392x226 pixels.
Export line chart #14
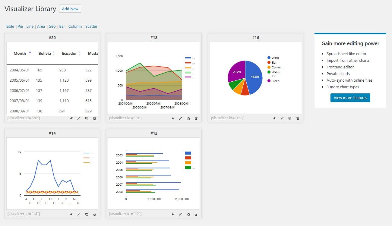[x=71, y=214]
